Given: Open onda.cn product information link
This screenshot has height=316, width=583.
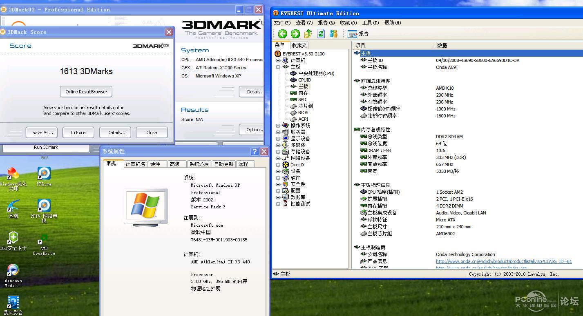Looking at the screenshot, I should click(504, 261).
